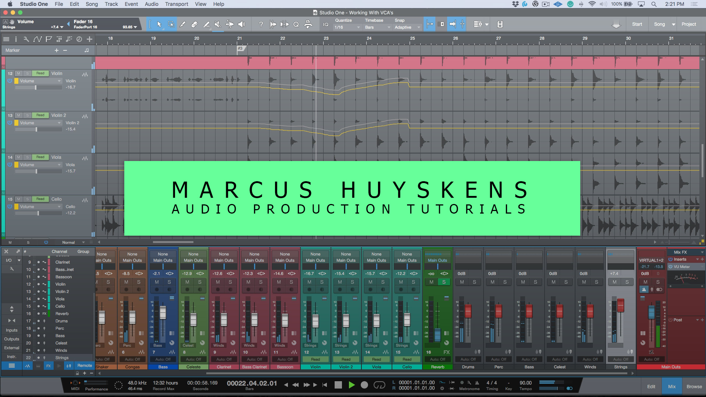Mute the Bass mixer channel
The width and height of the screenshot is (706, 397).
(157, 282)
